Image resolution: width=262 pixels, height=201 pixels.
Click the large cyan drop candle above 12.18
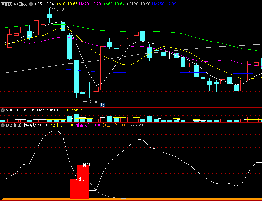coord(76,76)
